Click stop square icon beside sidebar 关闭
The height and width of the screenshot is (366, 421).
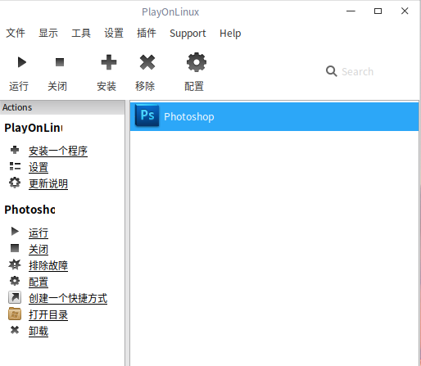15,248
